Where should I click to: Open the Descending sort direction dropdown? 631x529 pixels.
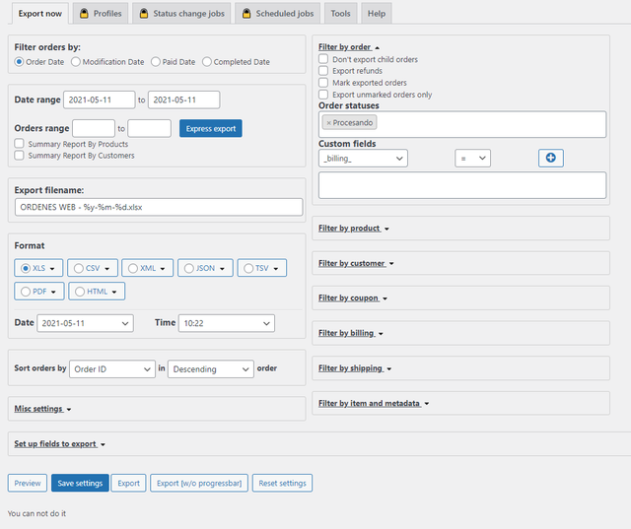pyautogui.click(x=211, y=369)
